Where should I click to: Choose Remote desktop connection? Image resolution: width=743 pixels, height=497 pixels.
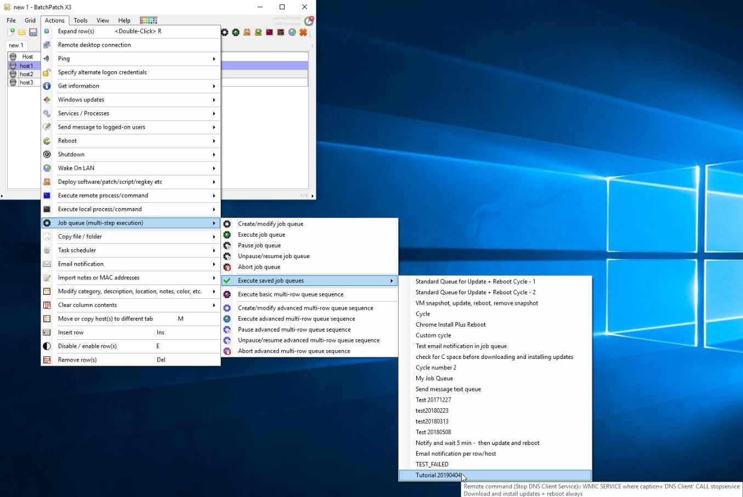[x=94, y=44]
